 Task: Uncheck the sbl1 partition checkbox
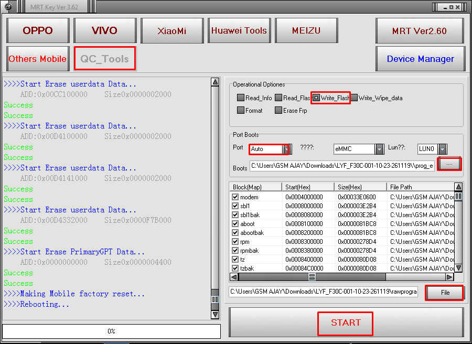(235, 206)
